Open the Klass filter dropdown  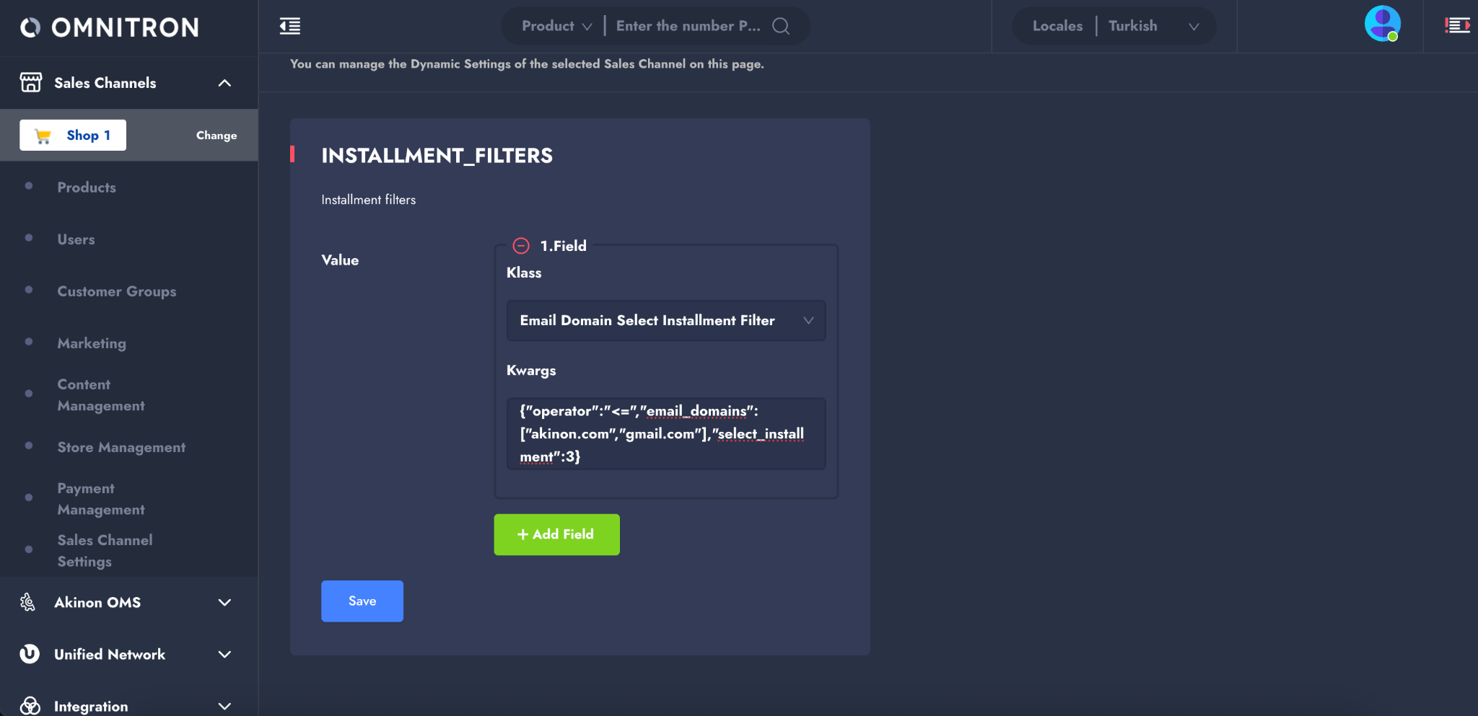[665, 321]
